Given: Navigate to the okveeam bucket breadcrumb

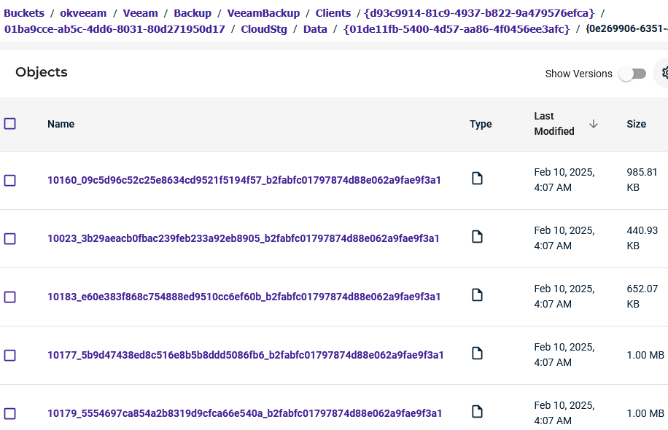Looking at the screenshot, I should pos(82,13).
